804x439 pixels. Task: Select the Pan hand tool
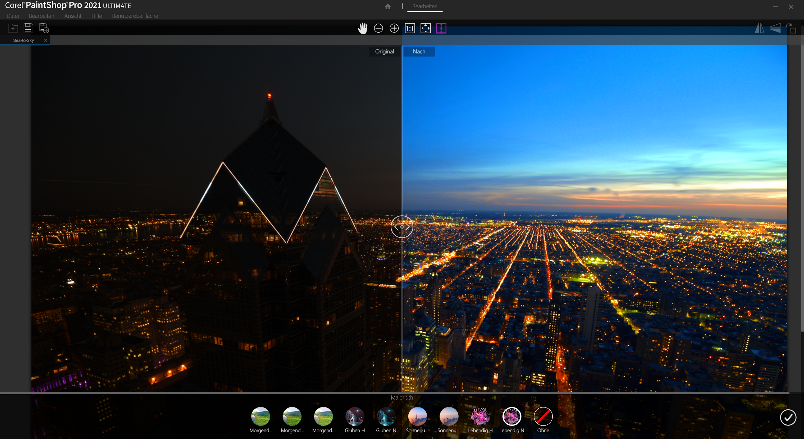[362, 28]
